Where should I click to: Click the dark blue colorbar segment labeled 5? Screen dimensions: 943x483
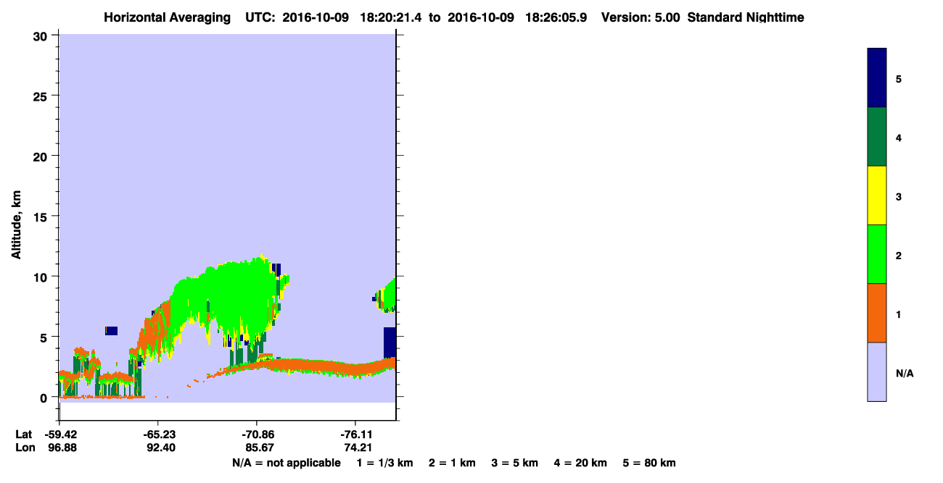(876, 78)
